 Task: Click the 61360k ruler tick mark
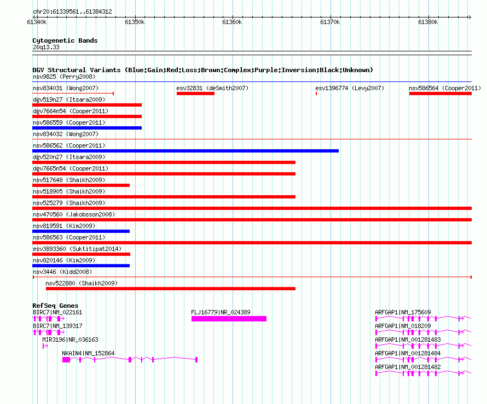(x=233, y=17)
